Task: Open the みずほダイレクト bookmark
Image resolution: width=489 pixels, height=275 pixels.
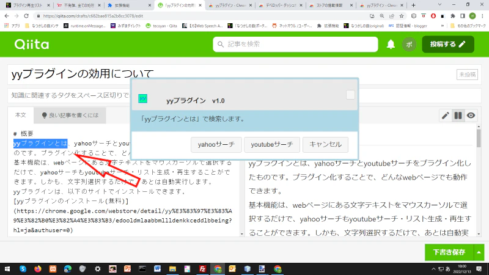Action: pos(126,26)
